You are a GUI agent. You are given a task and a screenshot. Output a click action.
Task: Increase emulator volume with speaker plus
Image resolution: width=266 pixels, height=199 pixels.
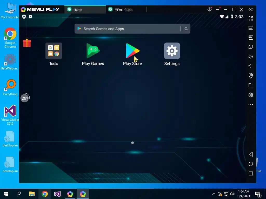tap(251, 56)
